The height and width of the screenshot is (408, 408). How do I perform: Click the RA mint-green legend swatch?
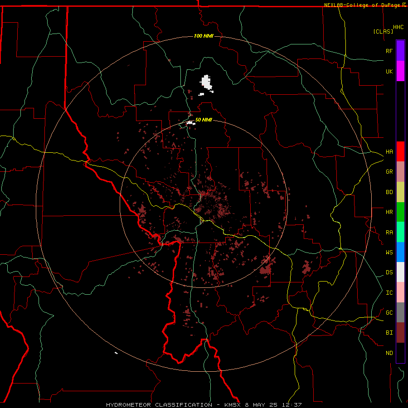pos(400,232)
